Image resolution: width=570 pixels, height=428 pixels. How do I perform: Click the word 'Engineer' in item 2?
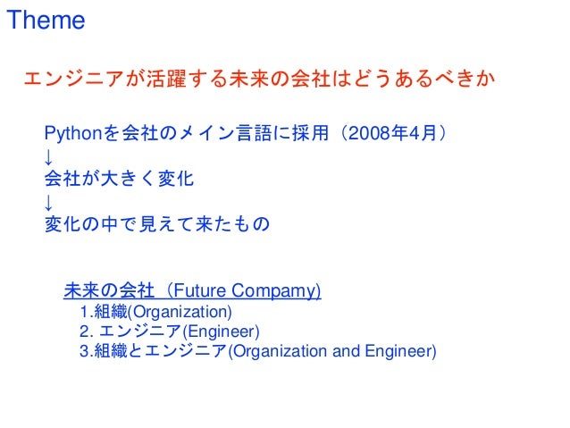click(222, 331)
